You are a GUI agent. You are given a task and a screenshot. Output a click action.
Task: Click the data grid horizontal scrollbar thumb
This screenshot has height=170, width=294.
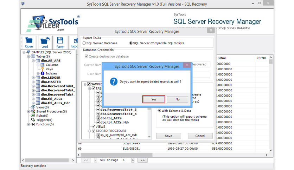117,155
